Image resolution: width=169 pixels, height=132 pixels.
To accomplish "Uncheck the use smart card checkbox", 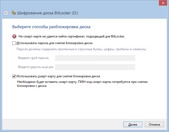I will pos(14,76).
